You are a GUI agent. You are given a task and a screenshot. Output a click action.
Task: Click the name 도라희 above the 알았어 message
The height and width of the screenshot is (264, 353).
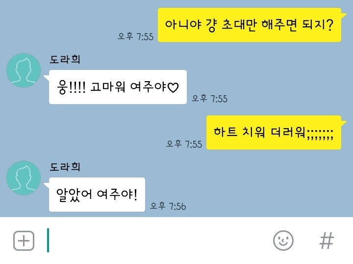pyautogui.click(x=65, y=167)
